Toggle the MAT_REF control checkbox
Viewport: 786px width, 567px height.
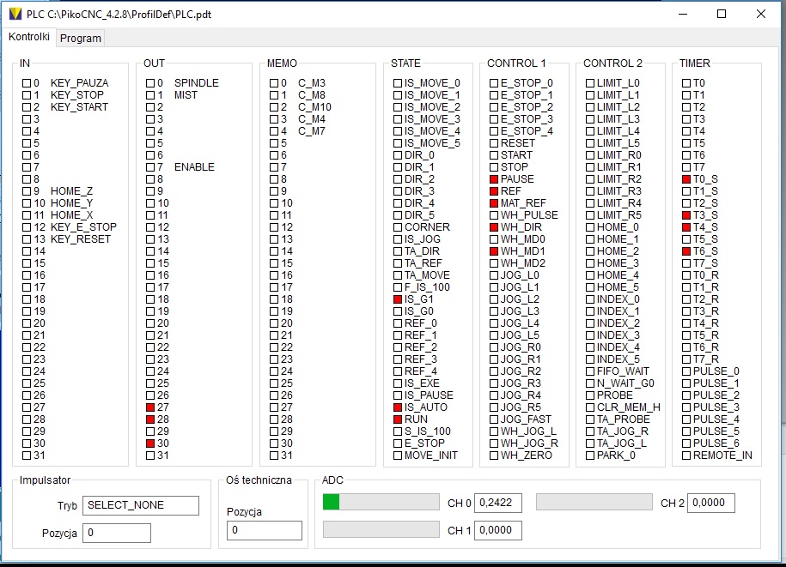point(494,203)
